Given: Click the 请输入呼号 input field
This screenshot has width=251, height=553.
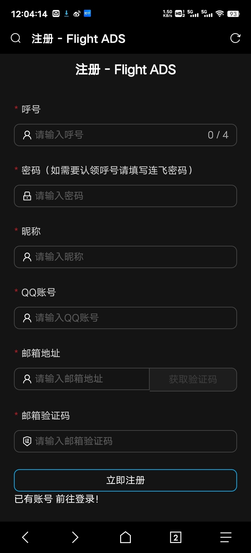Looking at the screenshot, I should (119, 135).
